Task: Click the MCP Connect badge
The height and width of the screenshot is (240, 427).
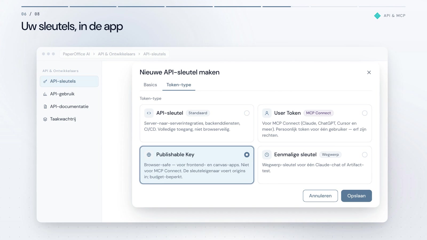Action: pos(318,113)
